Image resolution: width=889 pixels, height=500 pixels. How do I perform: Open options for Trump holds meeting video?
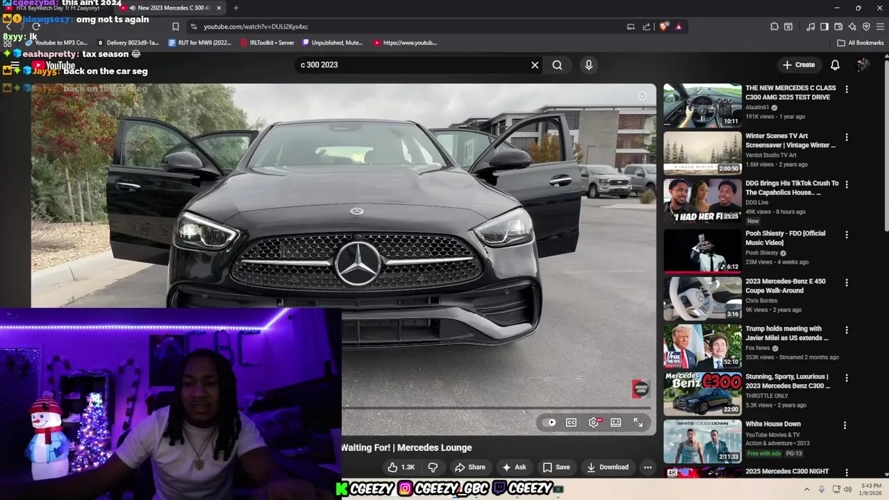pyautogui.click(x=846, y=330)
